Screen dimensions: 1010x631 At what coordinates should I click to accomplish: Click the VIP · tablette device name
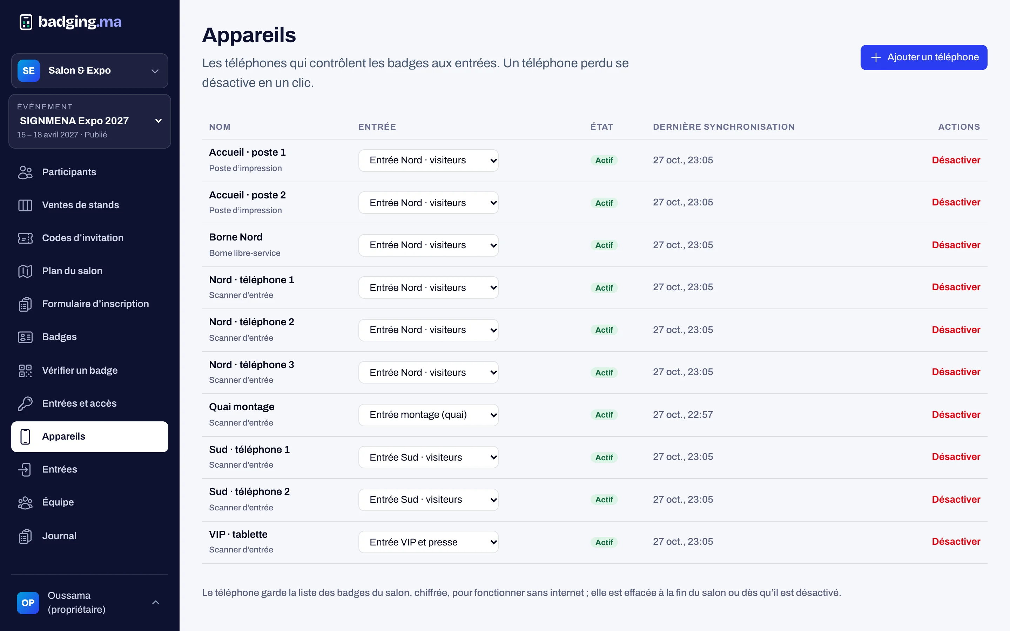(238, 534)
